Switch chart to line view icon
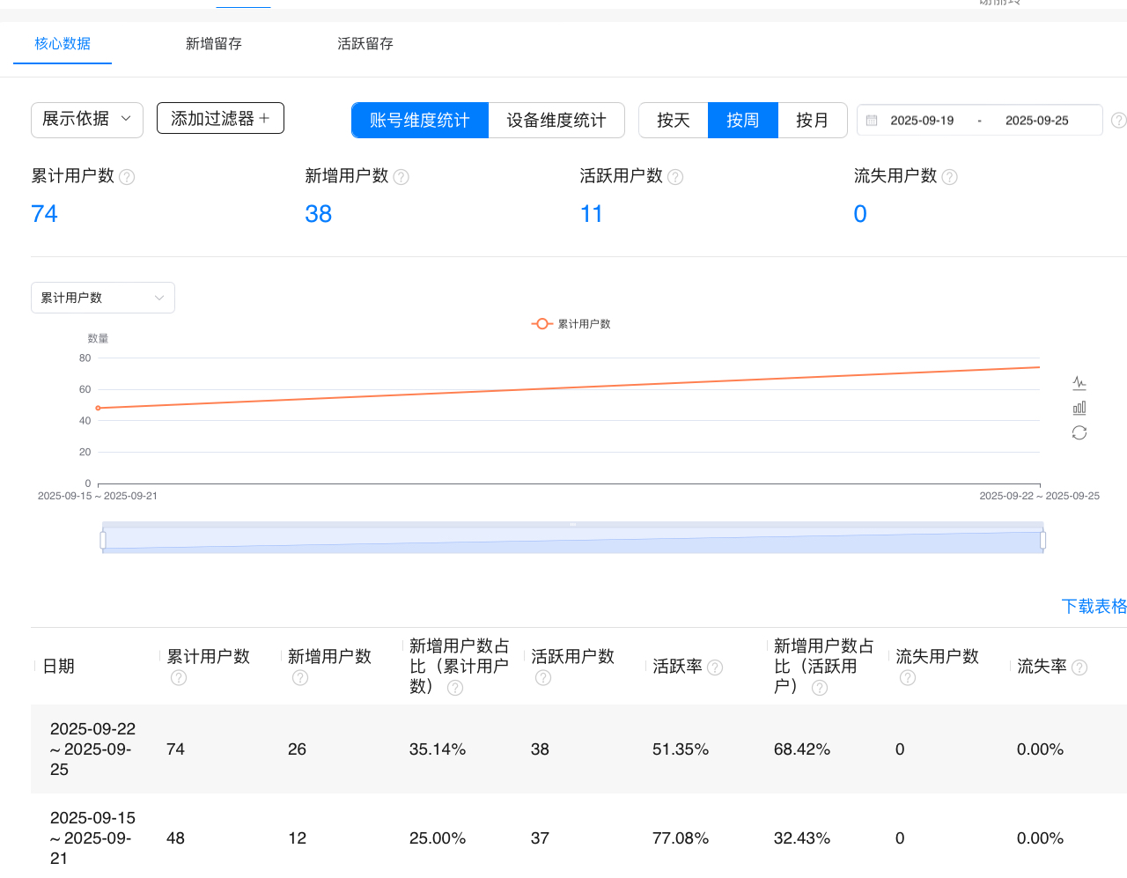The image size is (1127, 878). click(1079, 383)
